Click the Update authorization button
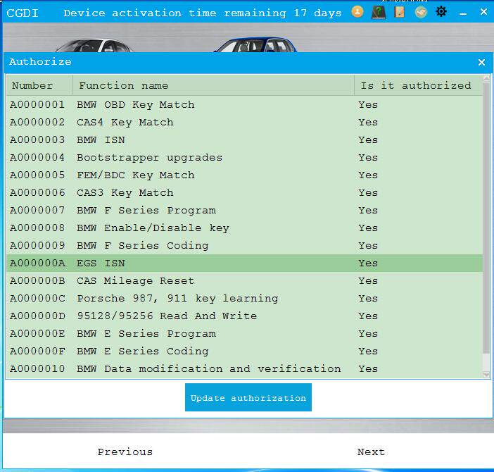Image resolution: width=494 pixels, height=472 pixels. pyautogui.click(x=248, y=397)
